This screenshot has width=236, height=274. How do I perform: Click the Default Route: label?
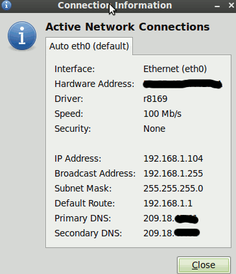[84, 203]
